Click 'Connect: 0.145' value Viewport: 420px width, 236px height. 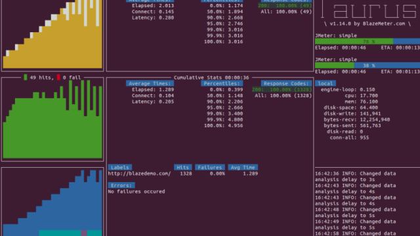(x=153, y=12)
